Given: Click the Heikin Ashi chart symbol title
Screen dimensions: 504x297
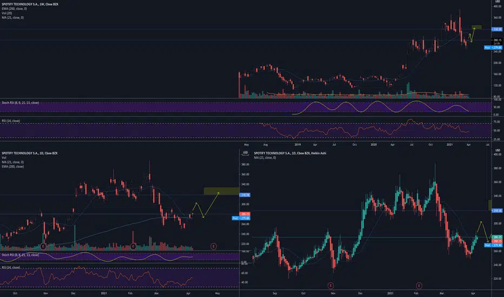Looking at the screenshot, I should coord(290,153).
